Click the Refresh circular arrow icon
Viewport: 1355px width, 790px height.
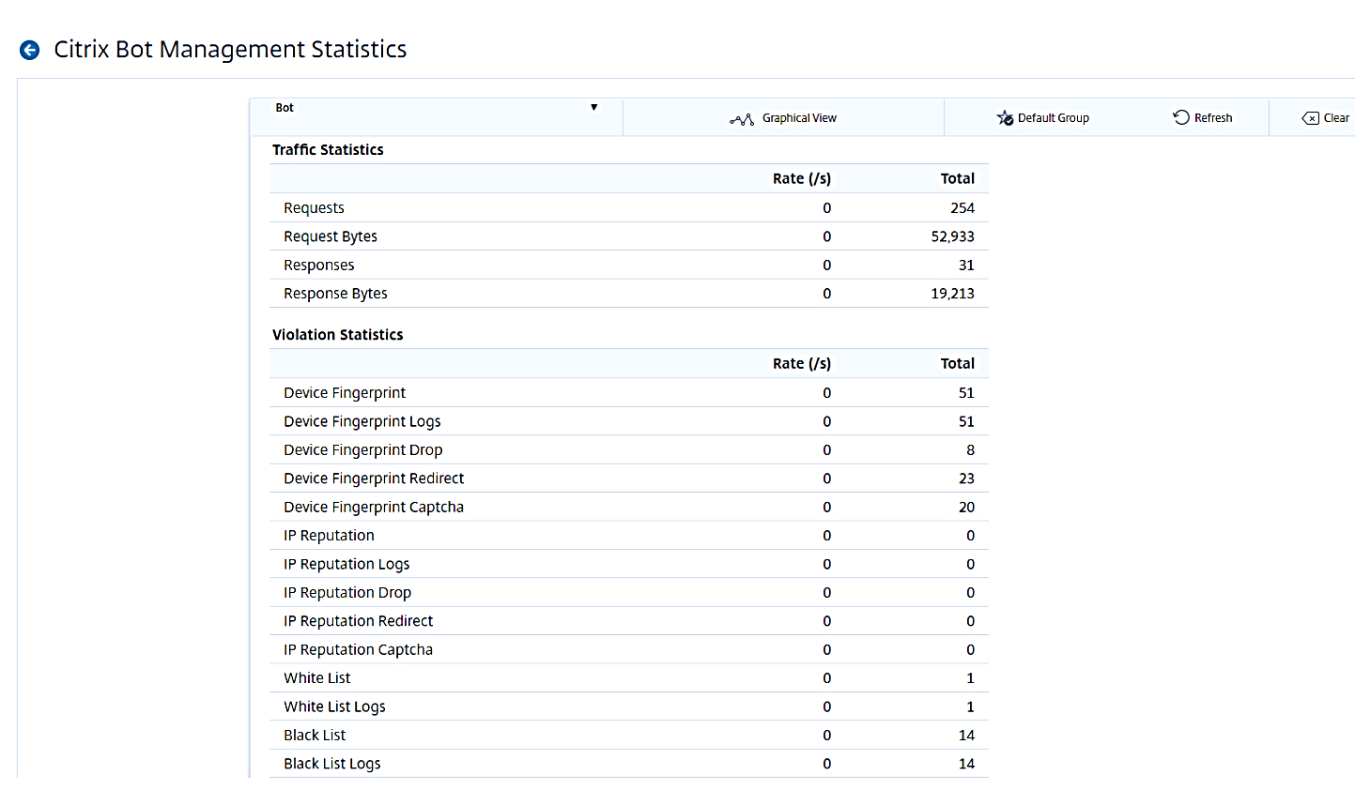1181,117
